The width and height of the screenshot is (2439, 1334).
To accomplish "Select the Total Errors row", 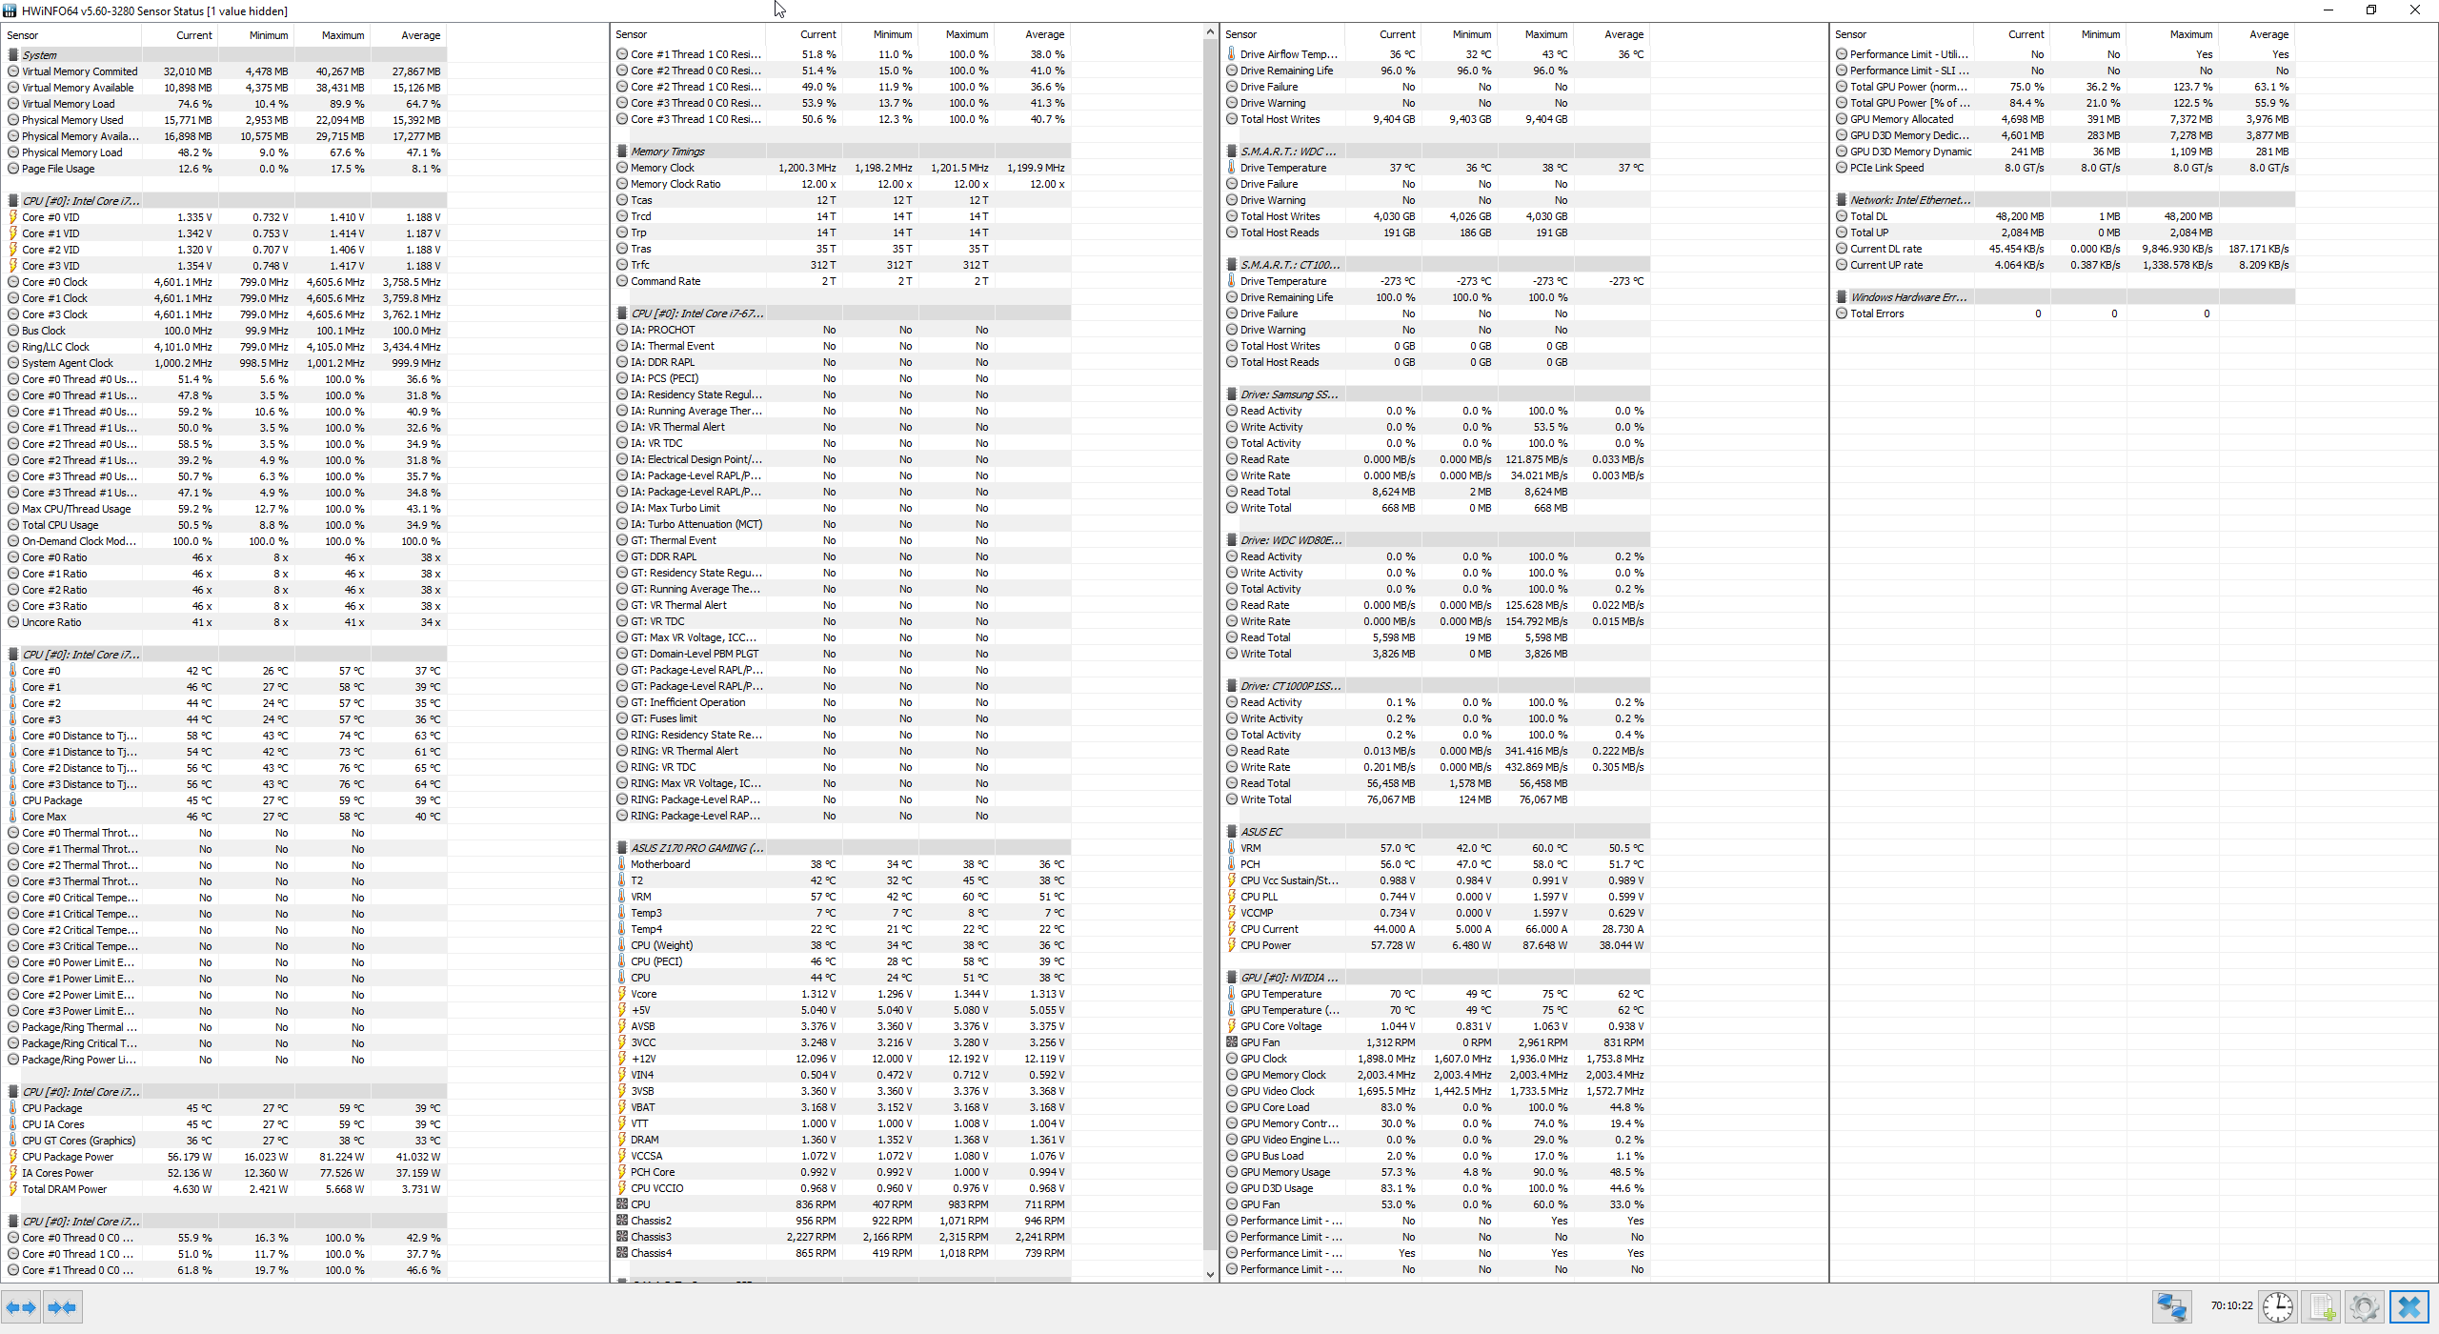I will point(1877,313).
